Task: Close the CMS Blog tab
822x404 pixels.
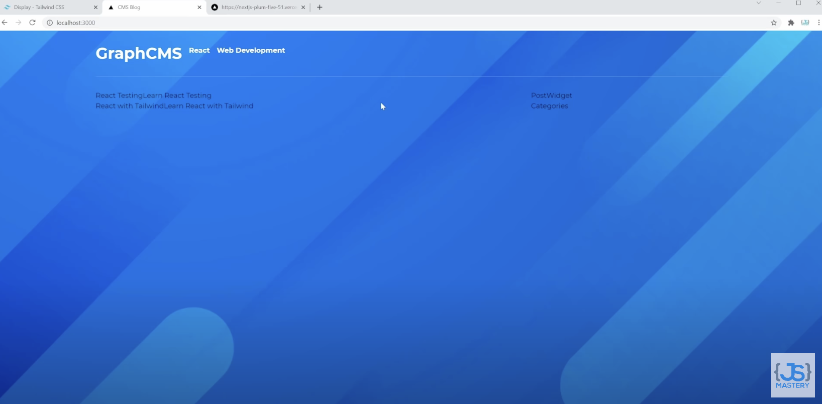Action: [199, 8]
